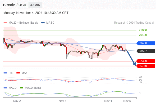Click the RSI blue legend swatch
This screenshot has width=156, height=105.
point(5,73)
